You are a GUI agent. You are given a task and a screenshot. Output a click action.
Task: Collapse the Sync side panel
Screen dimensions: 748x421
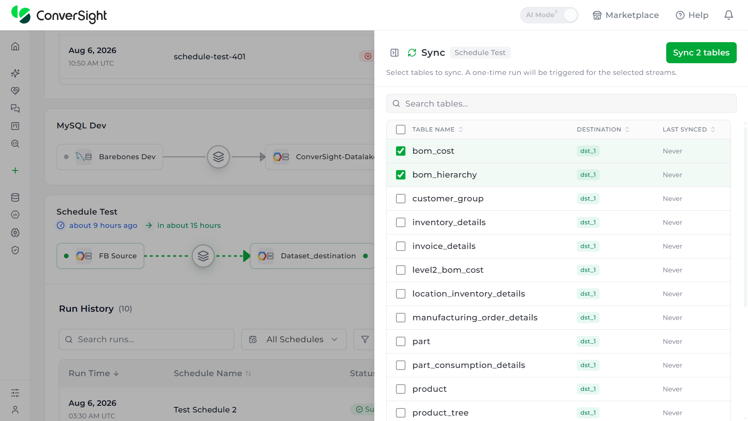[394, 53]
